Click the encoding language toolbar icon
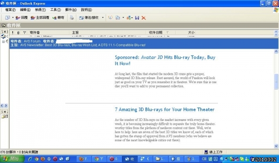The height and width of the screenshot is (163, 279). (129, 18)
